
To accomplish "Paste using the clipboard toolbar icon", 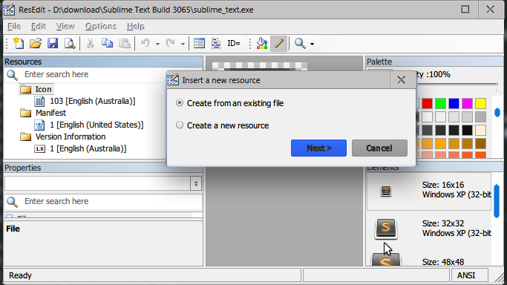I will [125, 43].
